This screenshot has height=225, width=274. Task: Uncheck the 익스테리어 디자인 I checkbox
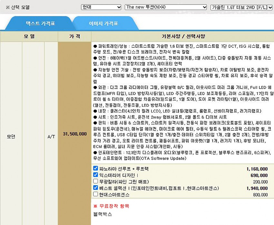coord(95,175)
